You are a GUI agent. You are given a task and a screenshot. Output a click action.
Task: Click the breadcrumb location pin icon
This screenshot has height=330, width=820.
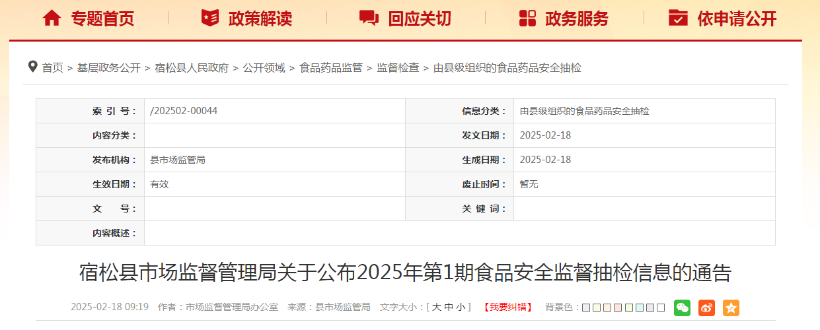click(x=32, y=67)
